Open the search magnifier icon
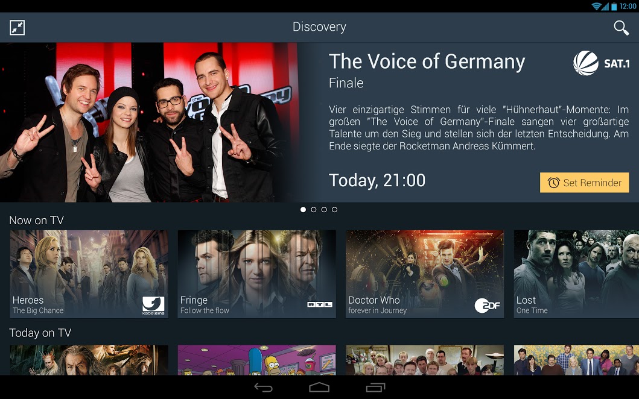This screenshot has height=399, width=639. click(x=621, y=28)
